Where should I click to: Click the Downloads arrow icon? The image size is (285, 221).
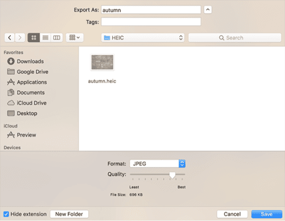(11, 61)
